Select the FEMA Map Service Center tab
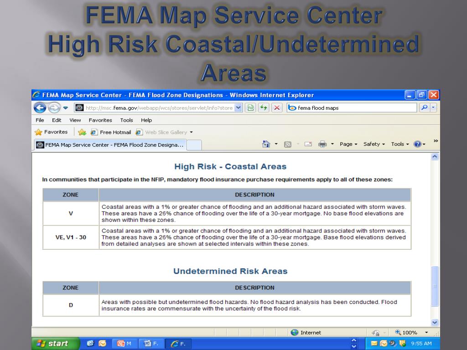Image resolution: width=467 pixels, height=350 pixels. pos(110,145)
